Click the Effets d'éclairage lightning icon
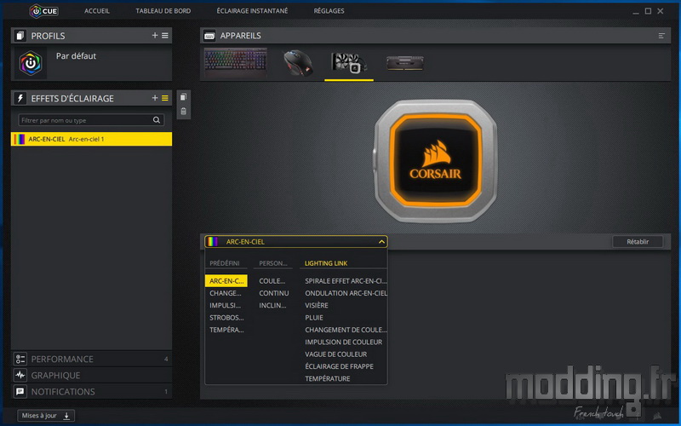Image resolution: width=681 pixels, height=426 pixels. [x=20, y=98]
